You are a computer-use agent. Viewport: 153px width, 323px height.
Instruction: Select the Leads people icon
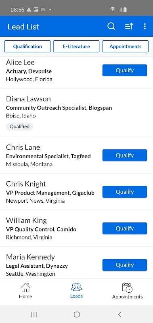point(76,287)
